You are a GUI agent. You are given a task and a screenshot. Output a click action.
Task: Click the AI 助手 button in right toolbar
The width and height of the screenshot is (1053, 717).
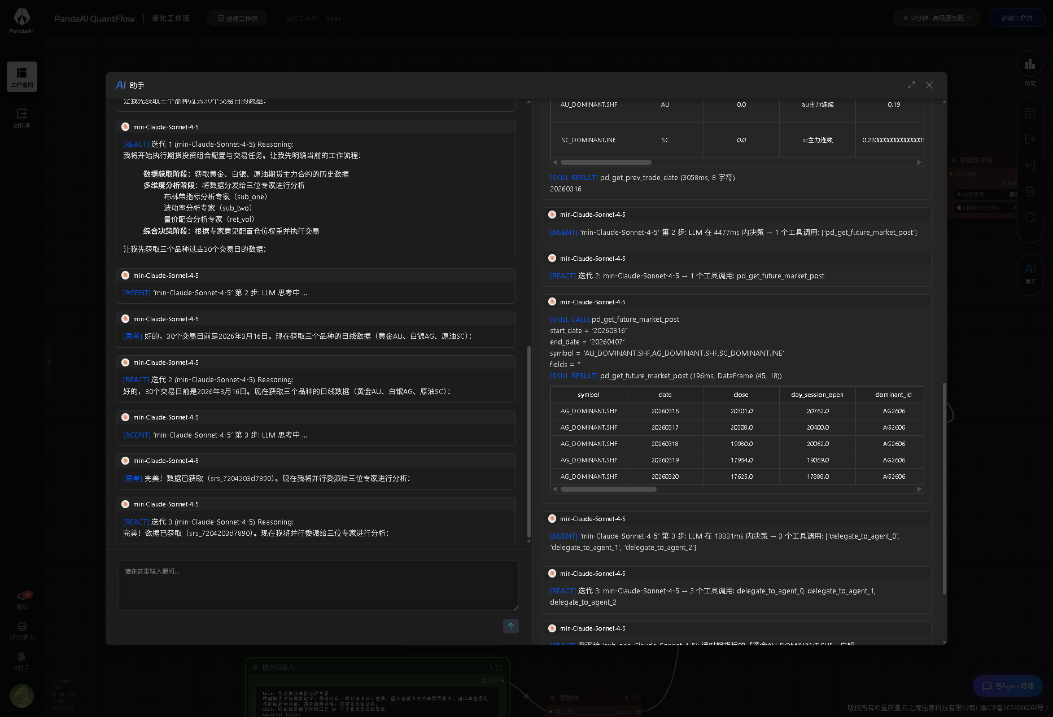click(x=1030, y=273)
